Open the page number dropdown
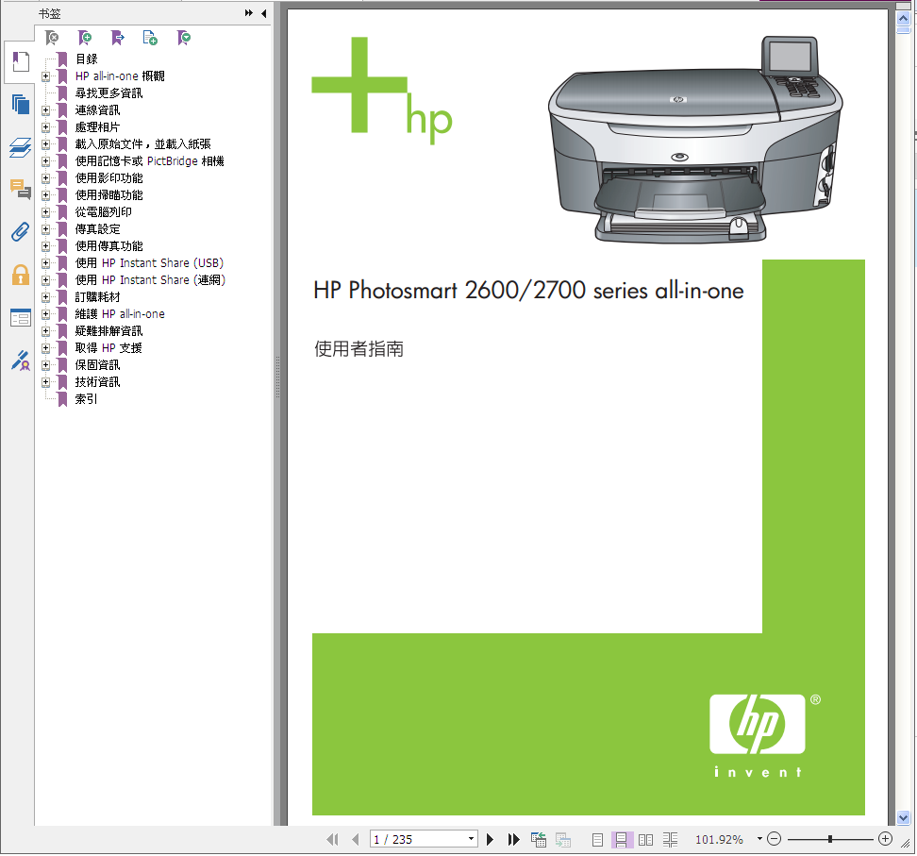This screenshot has width=917, height=856. click(x=471, y=839)
